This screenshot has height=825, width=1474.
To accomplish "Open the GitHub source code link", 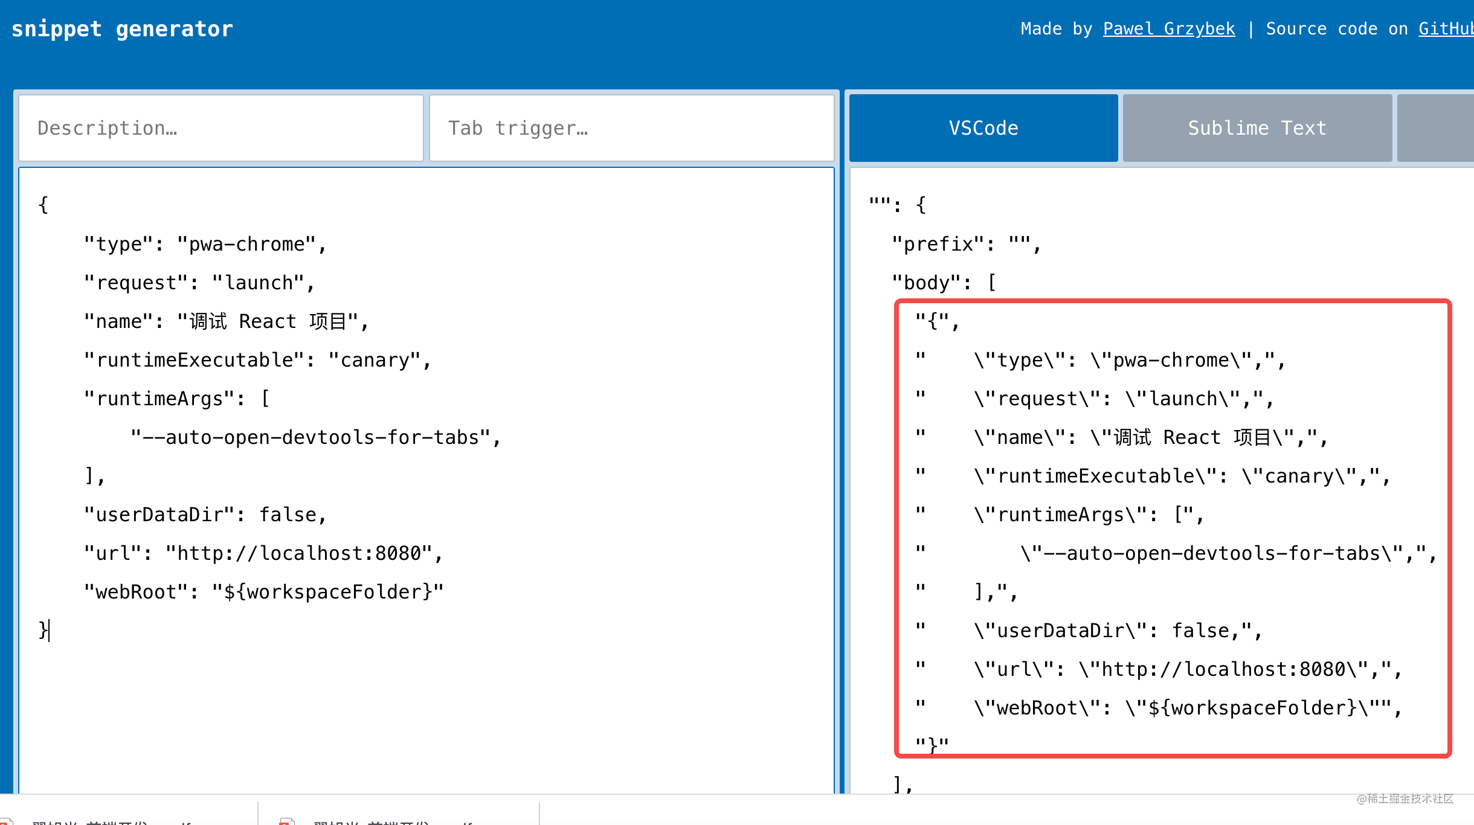I will (x=1445, y=29).
